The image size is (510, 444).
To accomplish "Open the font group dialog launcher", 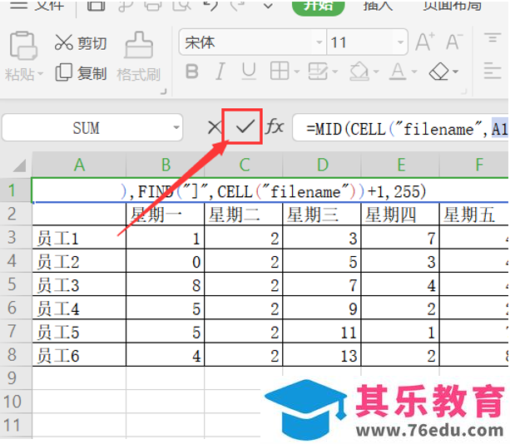I will click(464, 92).
